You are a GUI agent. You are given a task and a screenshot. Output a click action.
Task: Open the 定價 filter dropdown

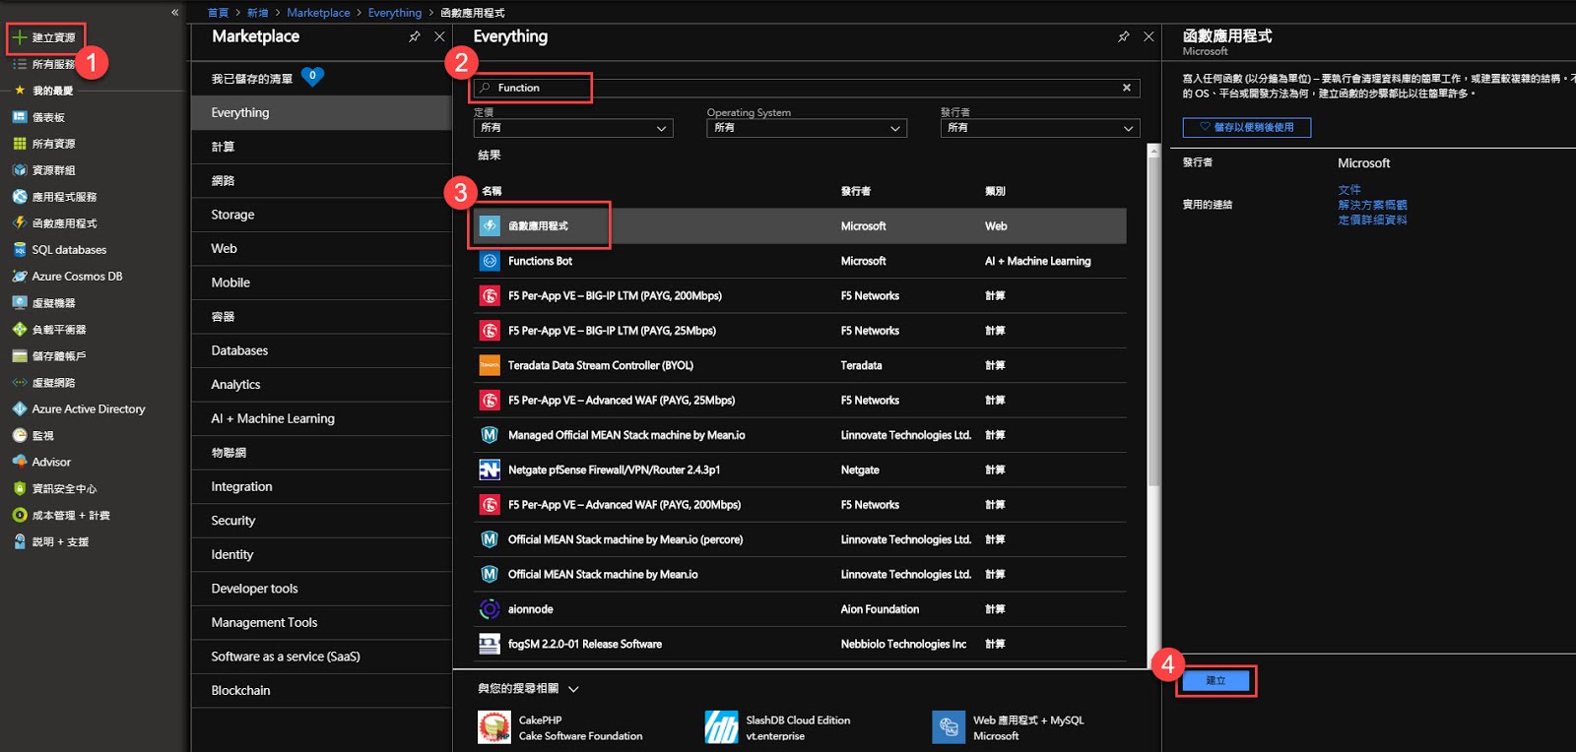coord(573,128)
